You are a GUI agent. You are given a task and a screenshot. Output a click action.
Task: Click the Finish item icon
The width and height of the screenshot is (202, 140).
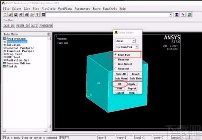click(x=4, y=66)
